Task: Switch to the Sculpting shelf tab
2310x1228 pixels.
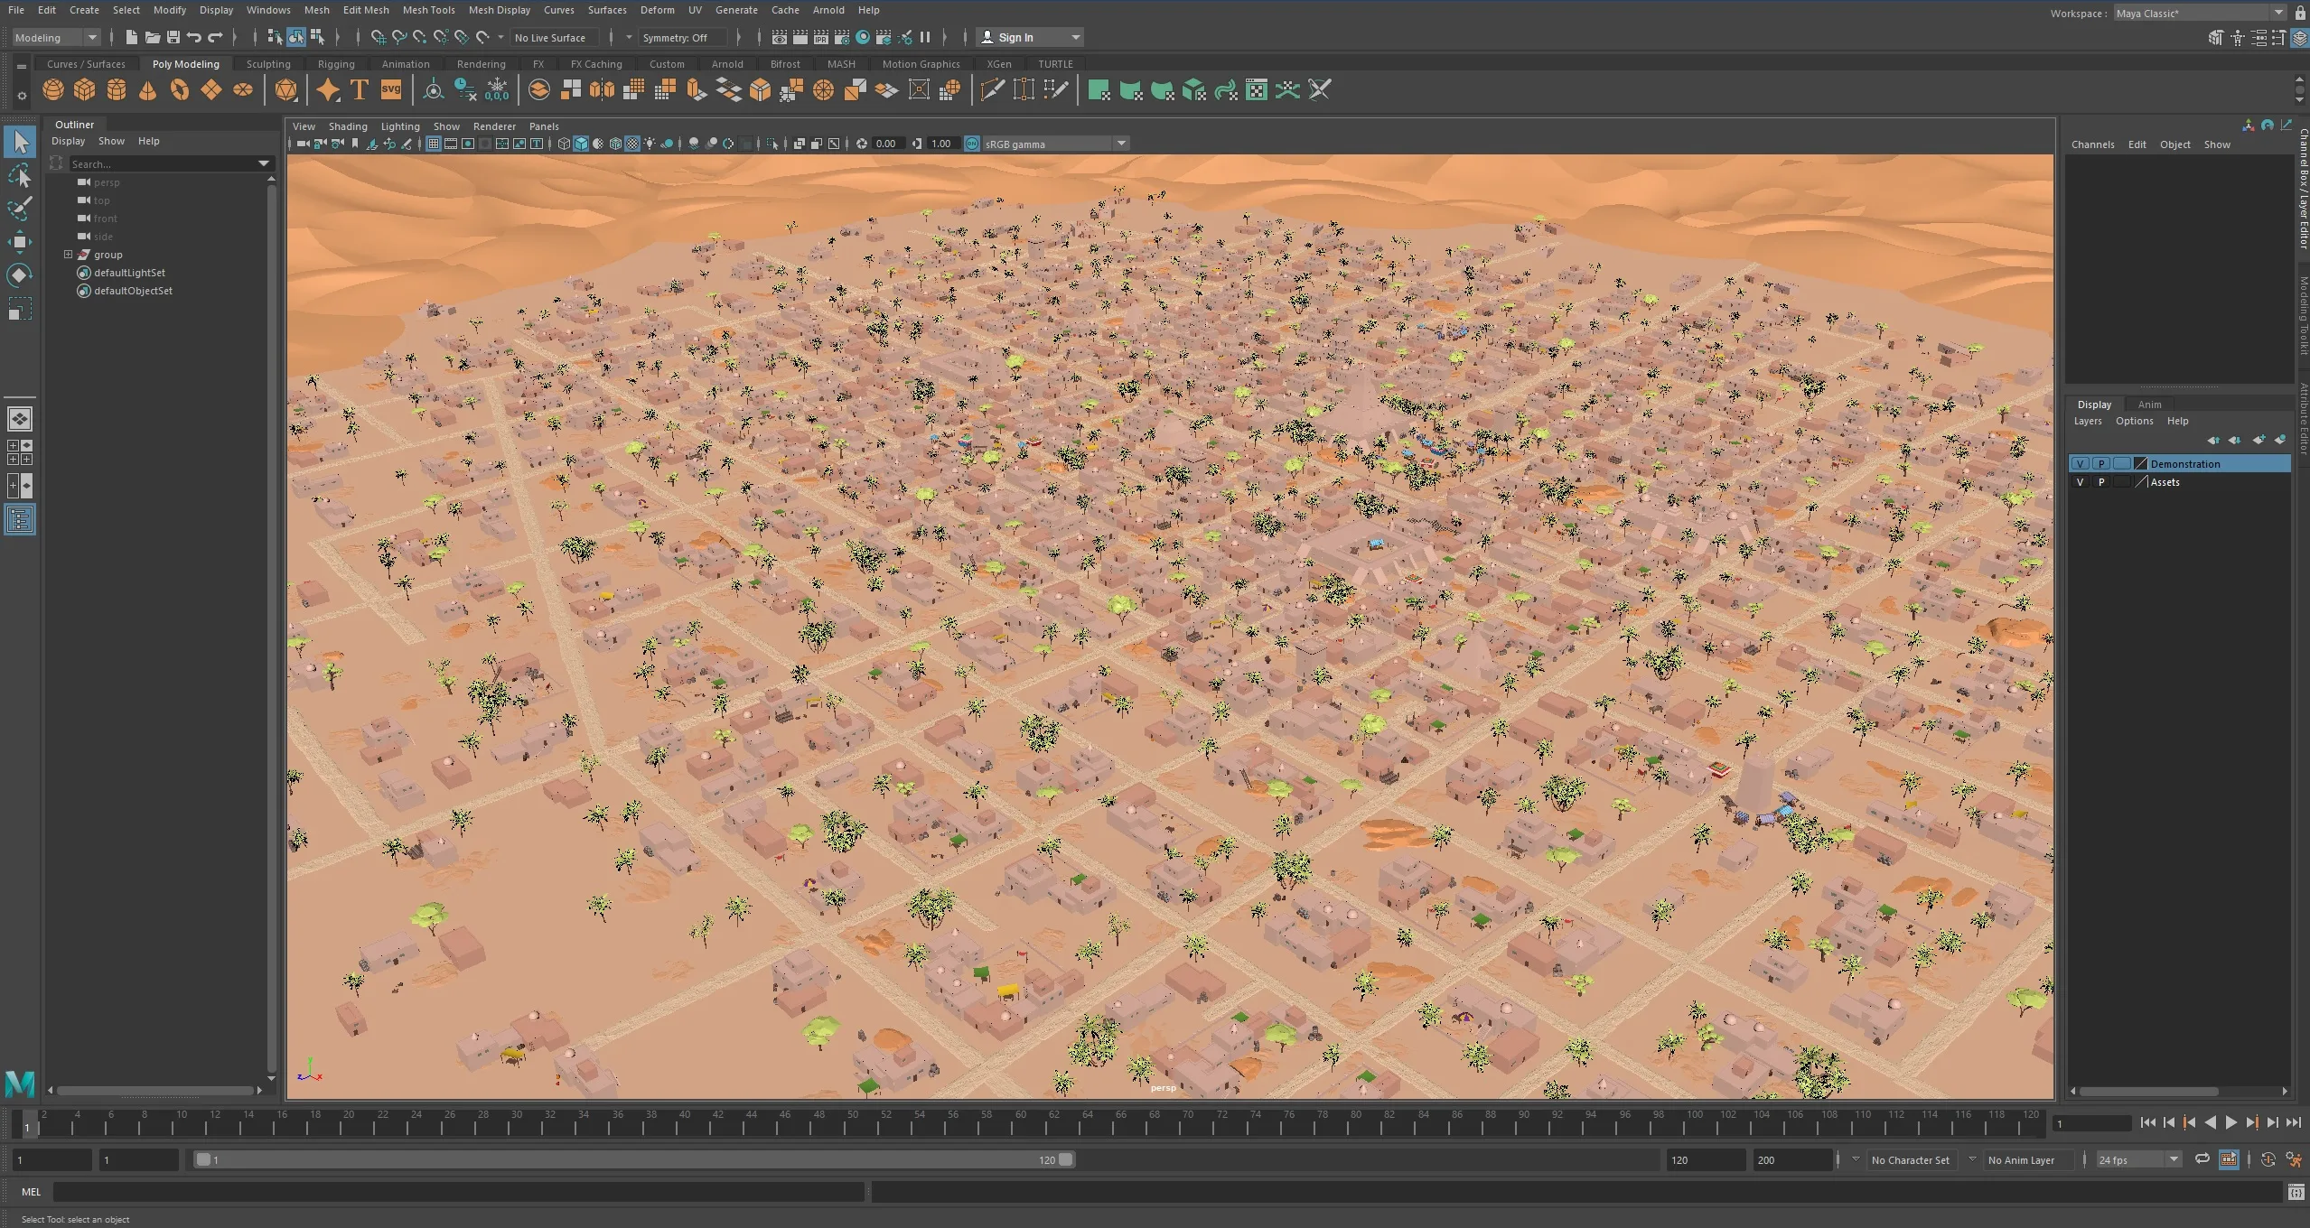Action: [x=268, y=64]
